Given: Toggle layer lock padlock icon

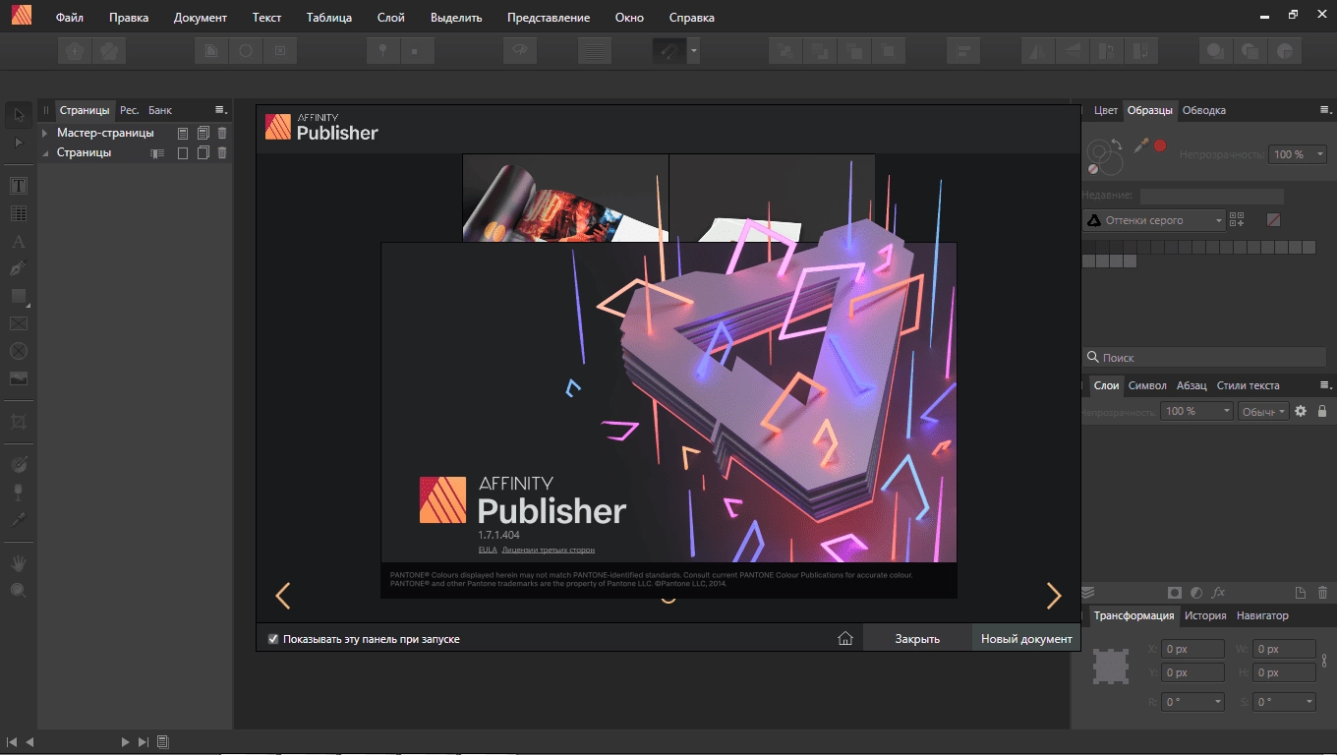Looking at the screenshot, I should click(x=1322, y=411).
